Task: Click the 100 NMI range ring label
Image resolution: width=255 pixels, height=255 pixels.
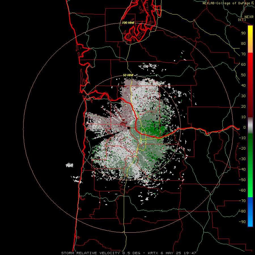Action: click(x=128, y=23)
